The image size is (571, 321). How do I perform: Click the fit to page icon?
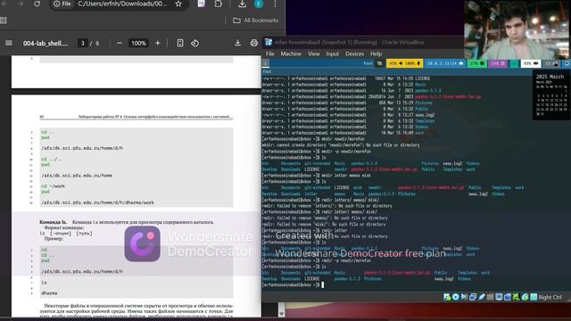(x=180, y=43)
